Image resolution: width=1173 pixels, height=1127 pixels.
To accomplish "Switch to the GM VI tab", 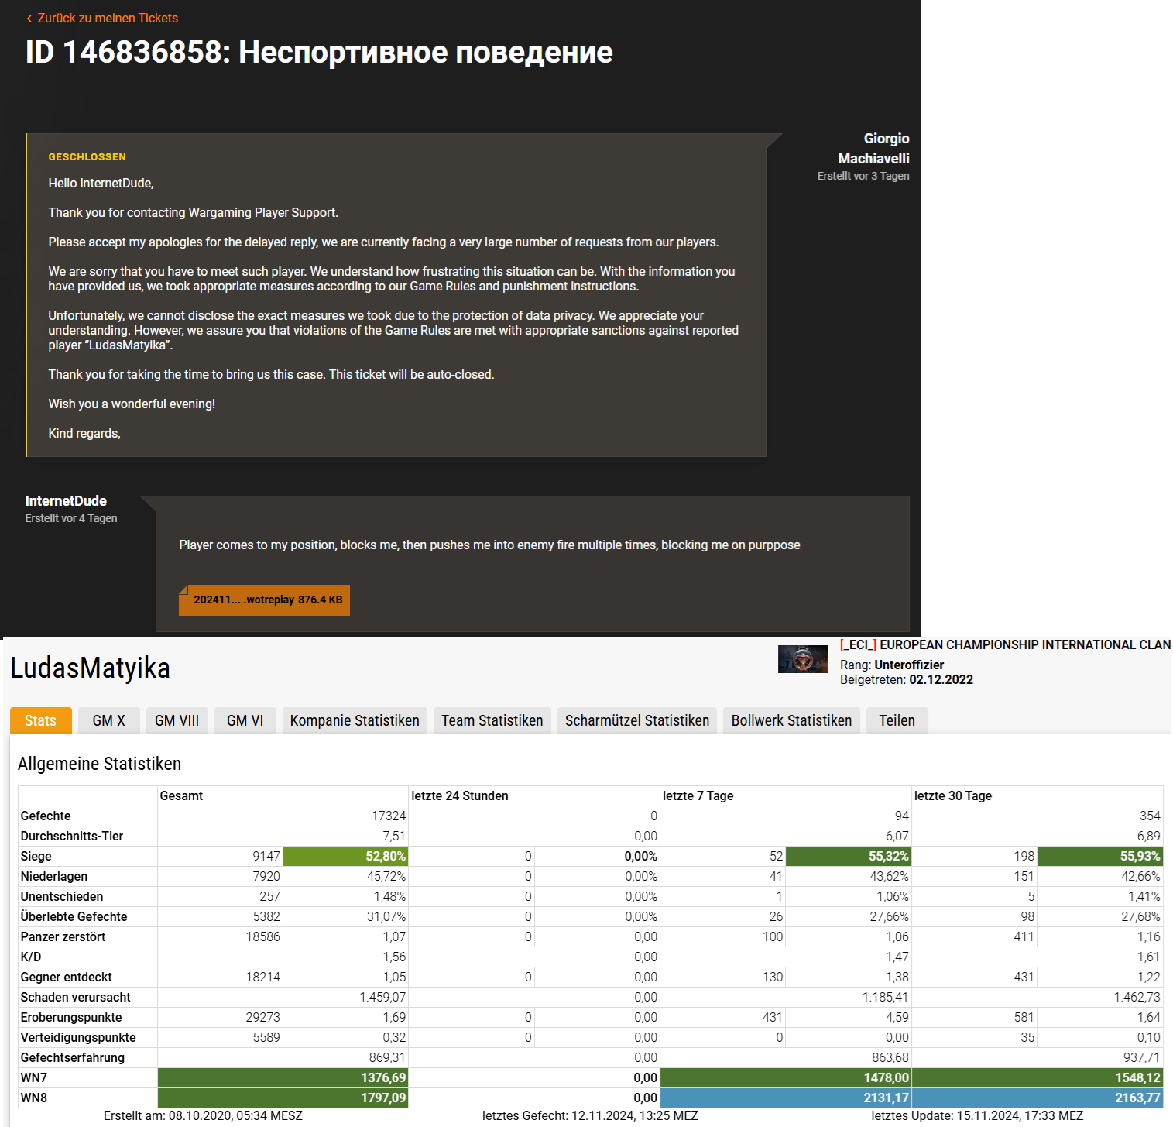I will coord(245,720).
